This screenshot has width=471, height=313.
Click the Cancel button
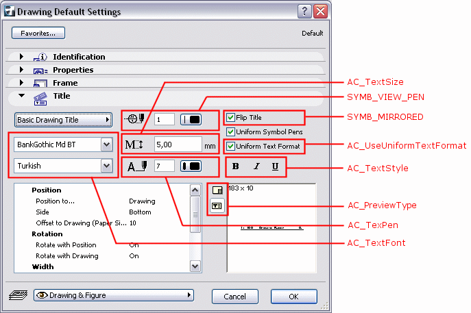pyautogui.click(x=234, y=297)
